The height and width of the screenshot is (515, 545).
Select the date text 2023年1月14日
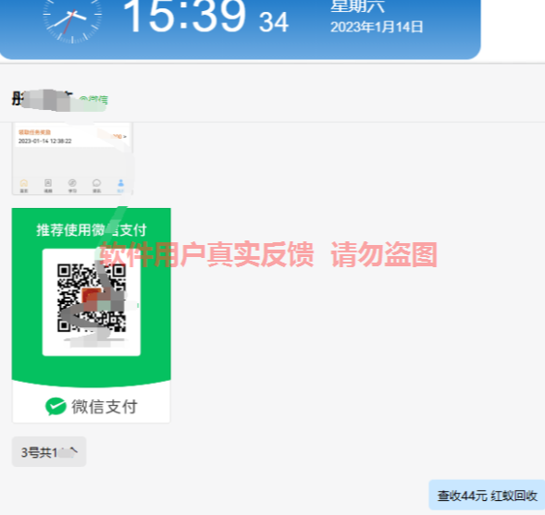pyautogui.click(x=377, y=27)
